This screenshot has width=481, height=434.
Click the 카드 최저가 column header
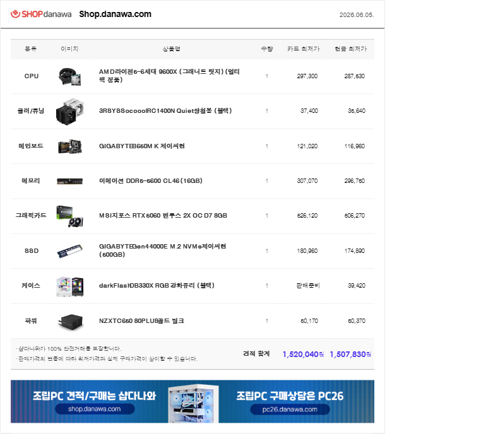point(304,49)
